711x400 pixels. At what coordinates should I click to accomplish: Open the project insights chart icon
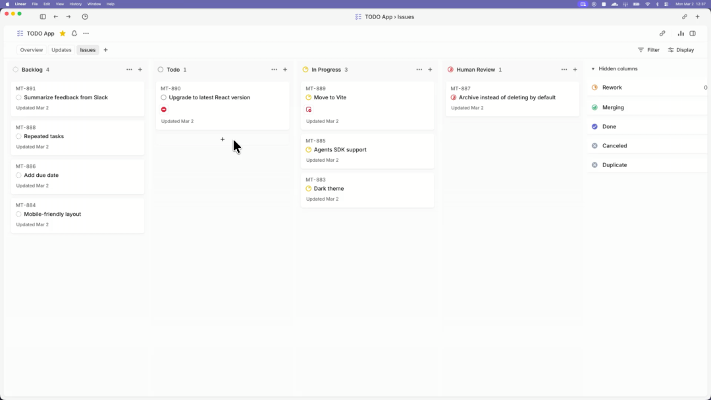point(681,34)
